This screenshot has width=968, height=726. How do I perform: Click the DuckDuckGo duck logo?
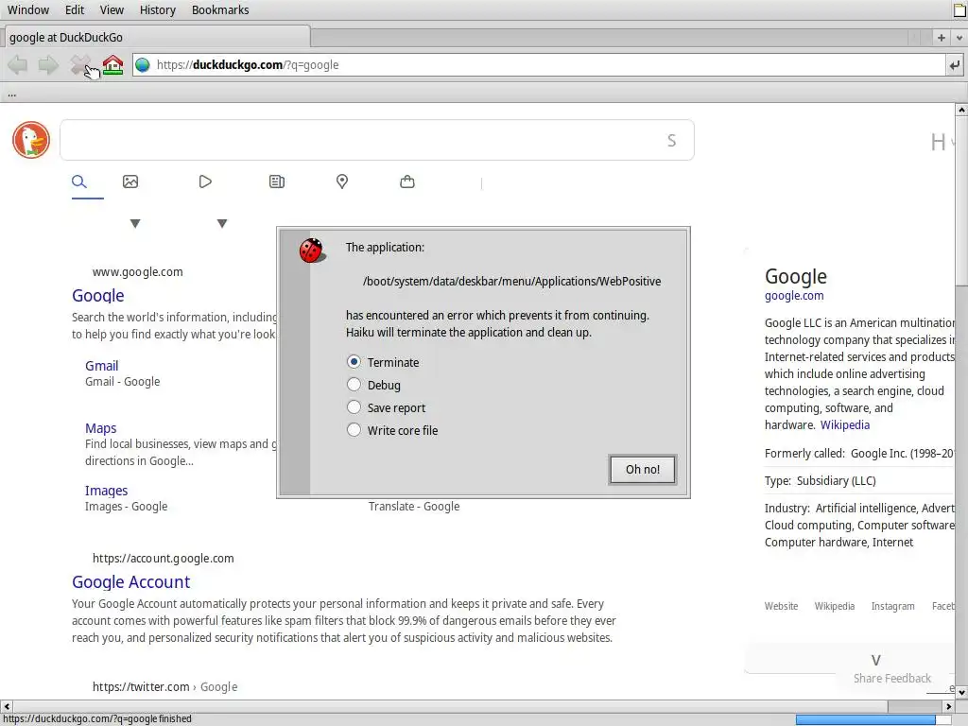tap(31, 140)
